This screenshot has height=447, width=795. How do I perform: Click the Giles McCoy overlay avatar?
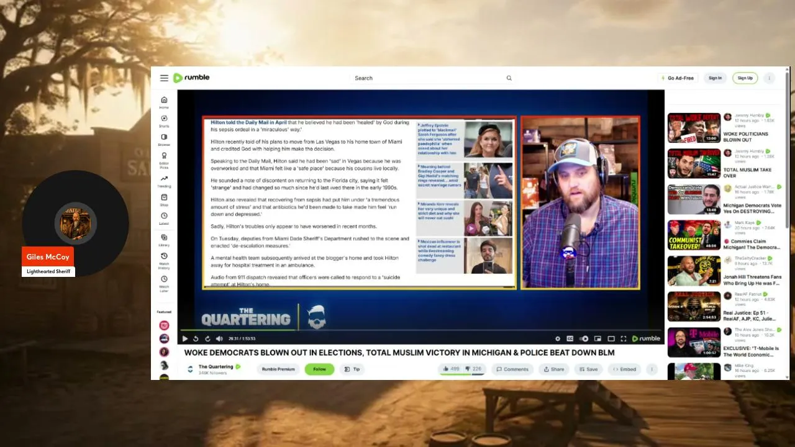[x=75, y=223]
